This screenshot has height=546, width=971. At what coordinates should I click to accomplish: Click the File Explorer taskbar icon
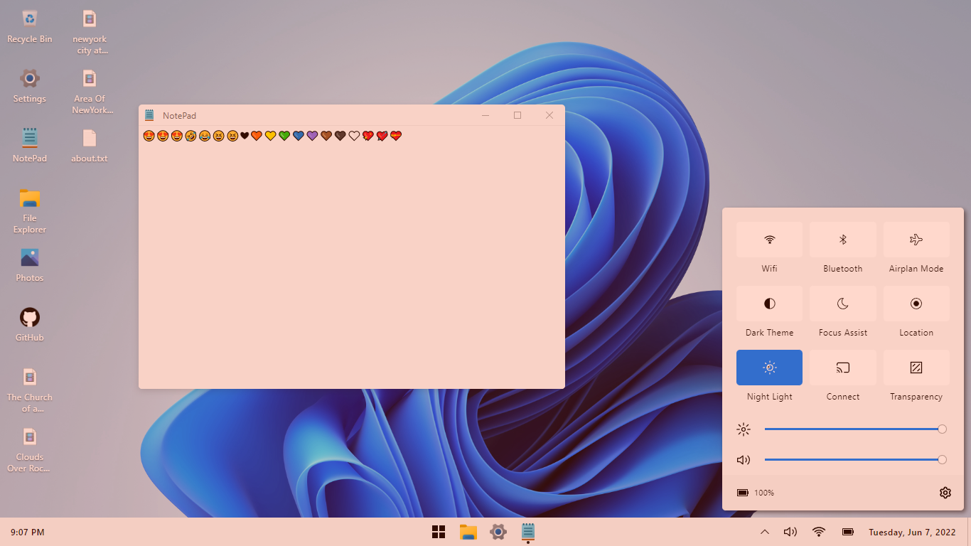[468, 532]
